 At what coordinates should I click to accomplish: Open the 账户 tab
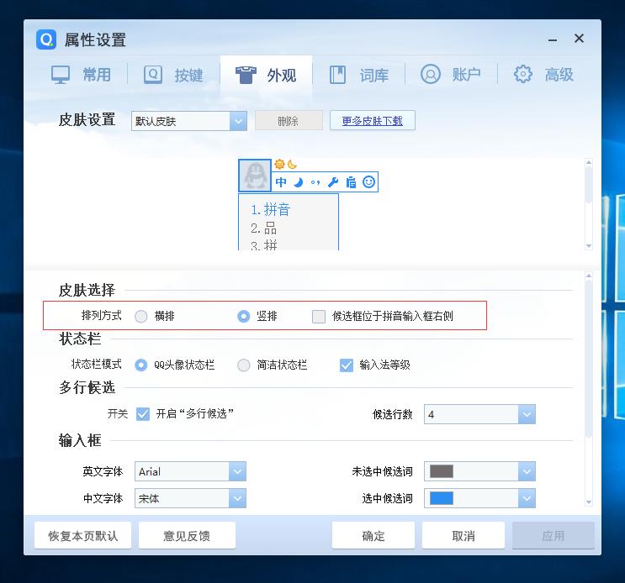click(x=451, y=75)
